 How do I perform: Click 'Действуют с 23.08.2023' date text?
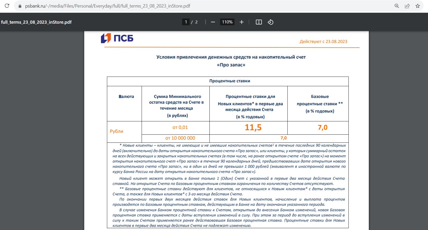coord(323,41)
